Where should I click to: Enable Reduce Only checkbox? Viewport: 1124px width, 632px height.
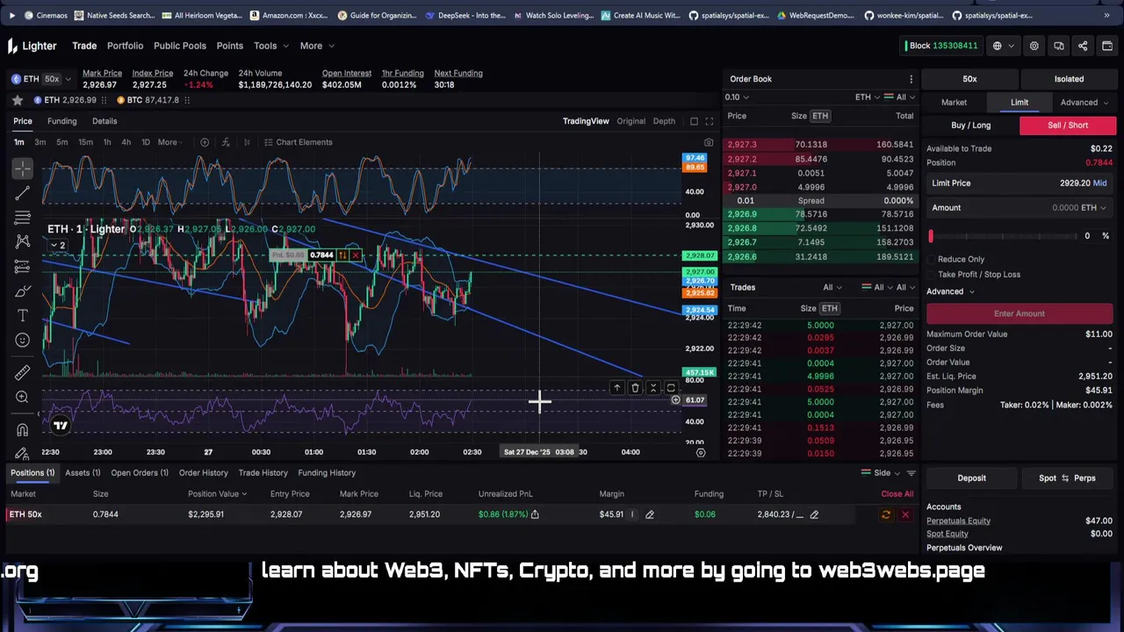click(x=932, y=259)
